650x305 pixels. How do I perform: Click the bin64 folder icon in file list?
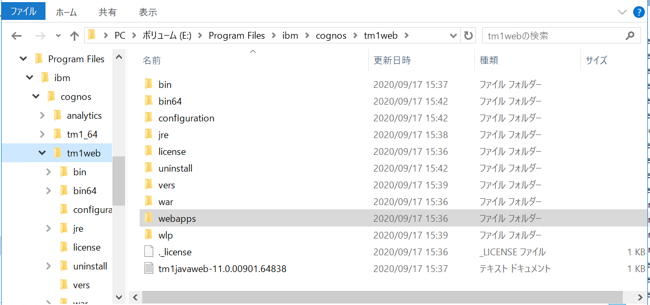(149, 101)
